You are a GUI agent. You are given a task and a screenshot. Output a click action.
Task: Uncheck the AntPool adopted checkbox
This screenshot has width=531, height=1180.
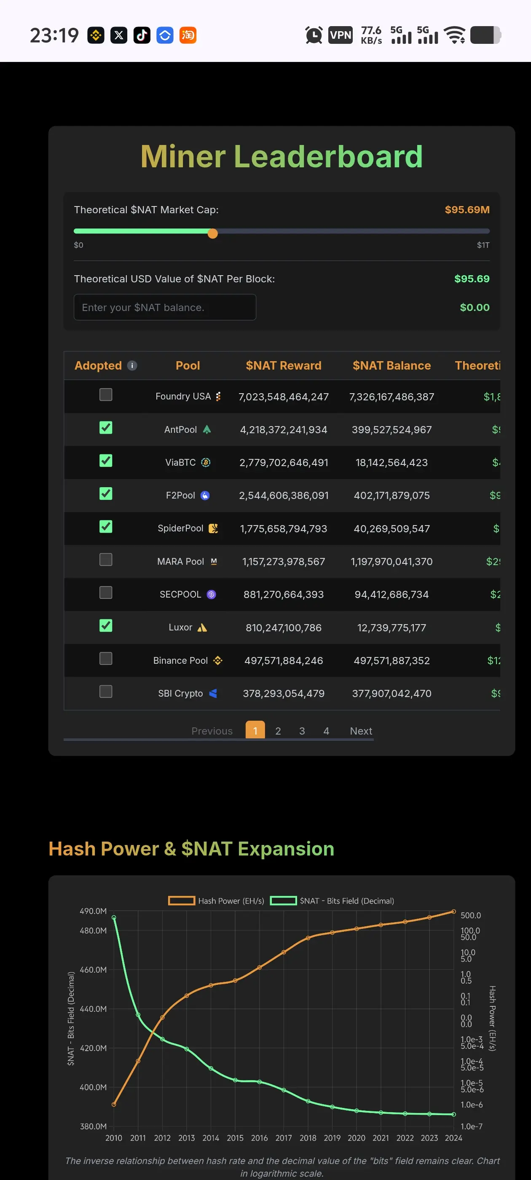[x=106, y=427]
